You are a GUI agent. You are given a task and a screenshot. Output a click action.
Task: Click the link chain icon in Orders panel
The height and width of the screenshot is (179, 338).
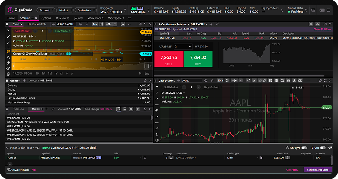pos(53,109)
